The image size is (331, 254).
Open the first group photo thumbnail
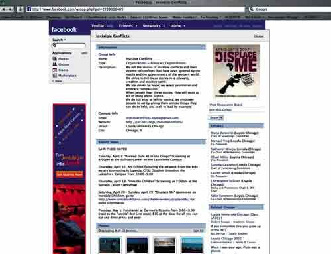click(x=110, y=245)
